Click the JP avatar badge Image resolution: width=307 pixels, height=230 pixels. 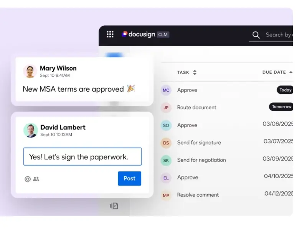click(166, 108)
